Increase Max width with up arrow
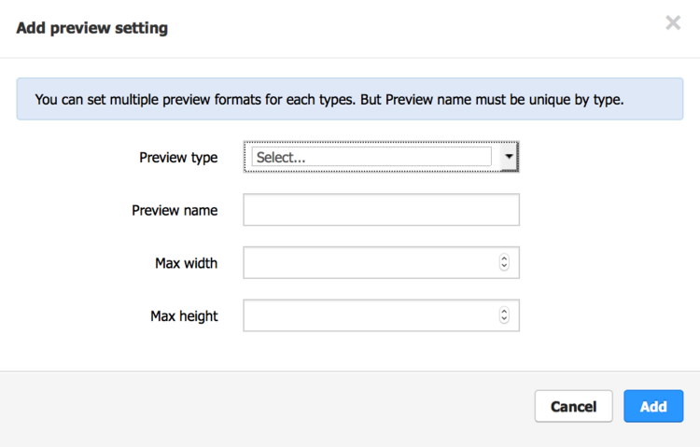Viewport: 700px width, 447px height. point(504,258)
